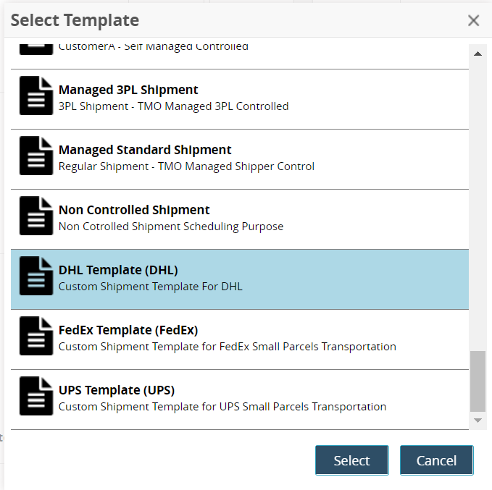Click the DHL Template document icon
Screen dimensions: 492x490
(36, 276)
